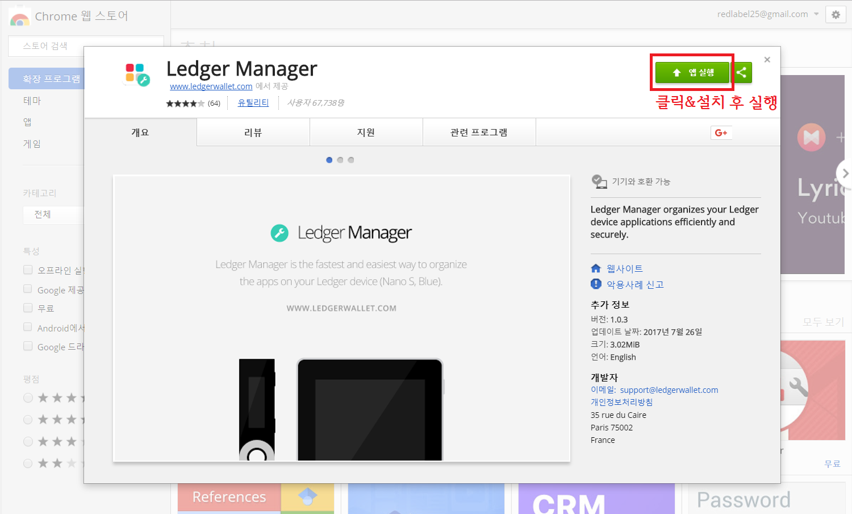The width and height of the screenshot is (852, 514).
Task: Select the third screenshot carousel dot
Action: click(351, 160)
